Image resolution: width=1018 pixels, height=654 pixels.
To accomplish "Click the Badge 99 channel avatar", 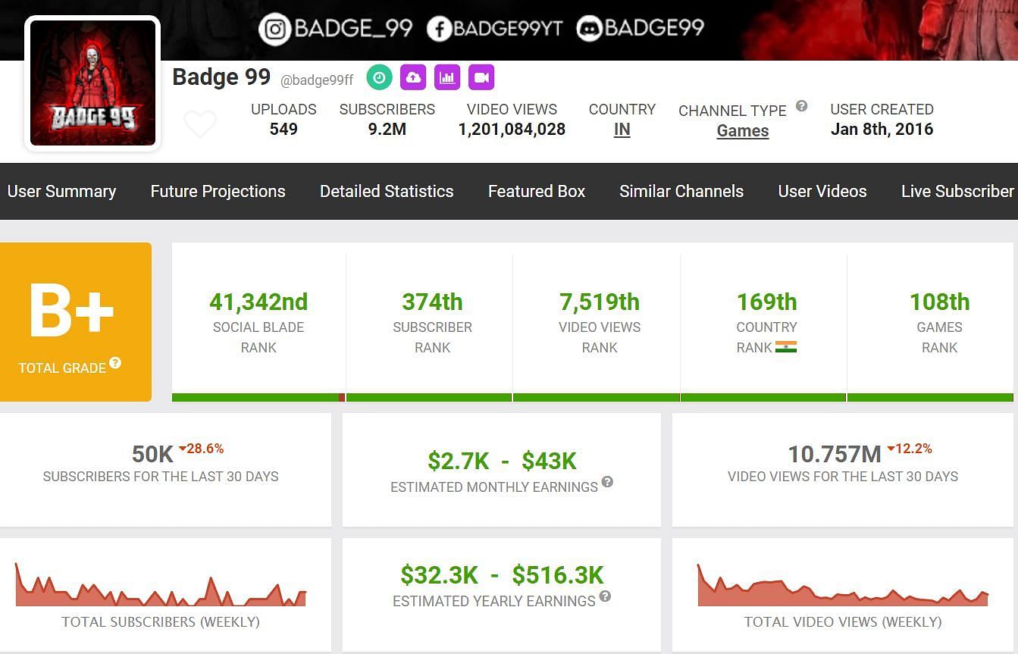I will 93,83.
